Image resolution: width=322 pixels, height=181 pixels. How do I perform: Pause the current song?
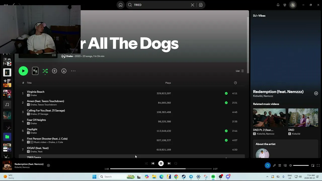[x=161, y=163]
